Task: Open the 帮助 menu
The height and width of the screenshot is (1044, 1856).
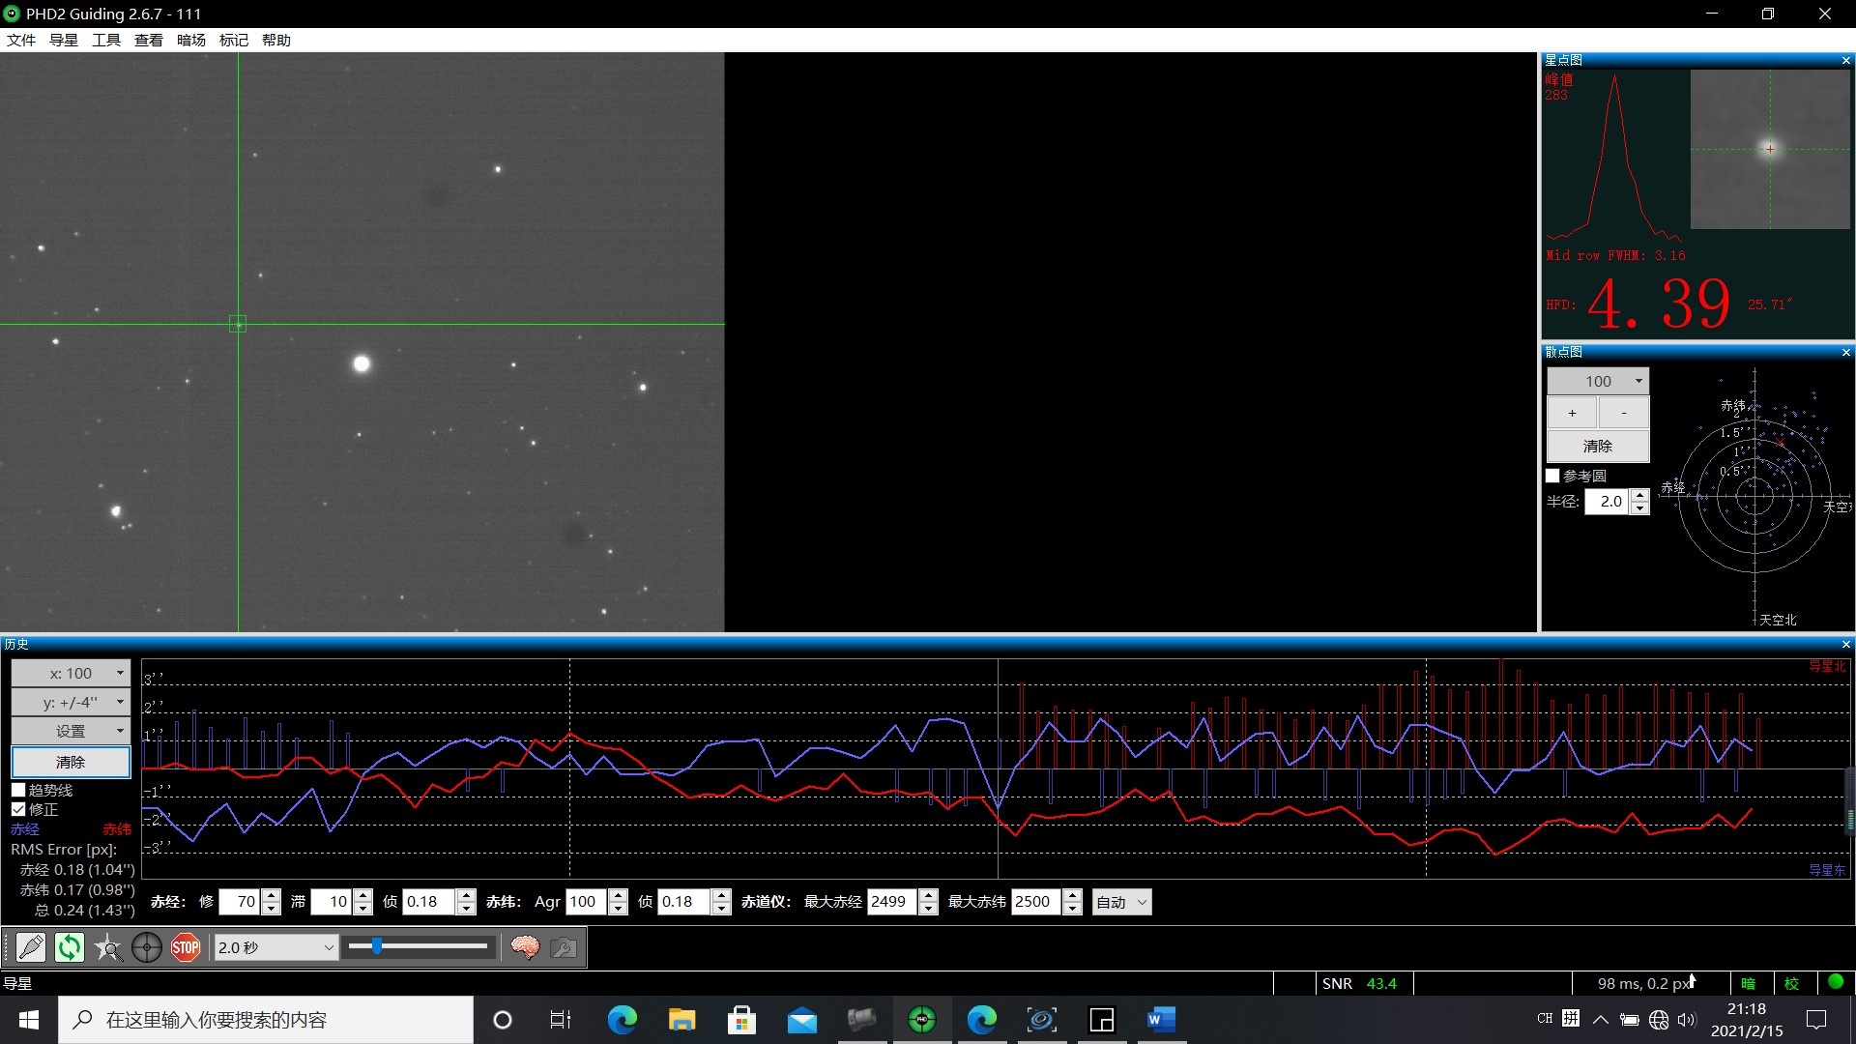Action: (x=276, y=40)
